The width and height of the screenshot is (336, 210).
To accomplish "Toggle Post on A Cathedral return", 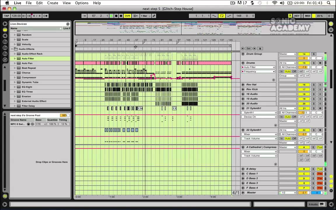I will point(320,147).
